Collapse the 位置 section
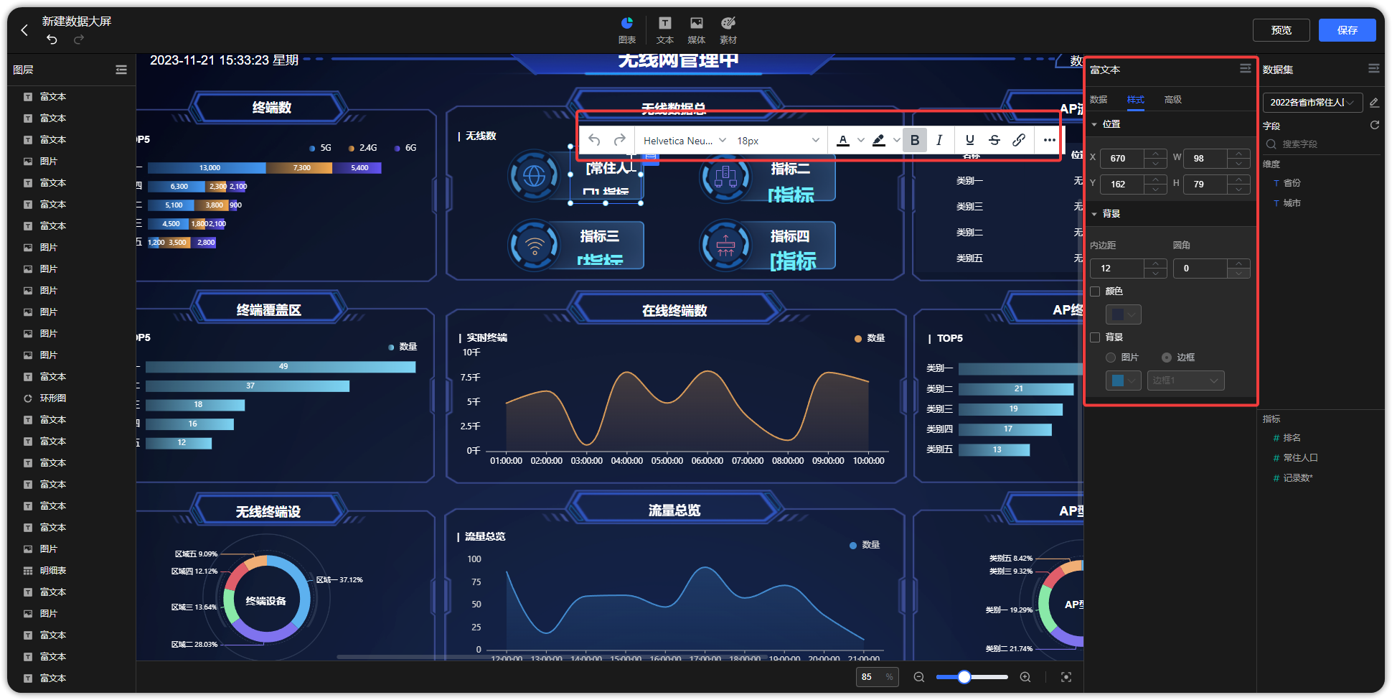1392x700 pixels. point(1095,124)
